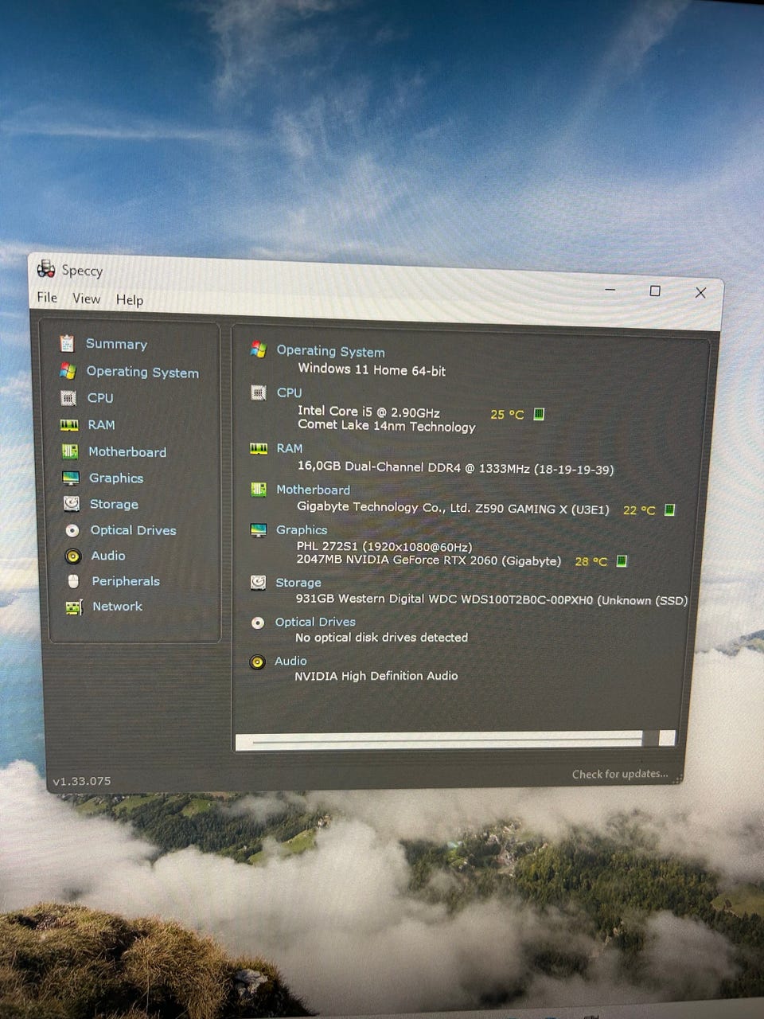Click the Summary clipboard icon in sidebar

pos(67,343)
